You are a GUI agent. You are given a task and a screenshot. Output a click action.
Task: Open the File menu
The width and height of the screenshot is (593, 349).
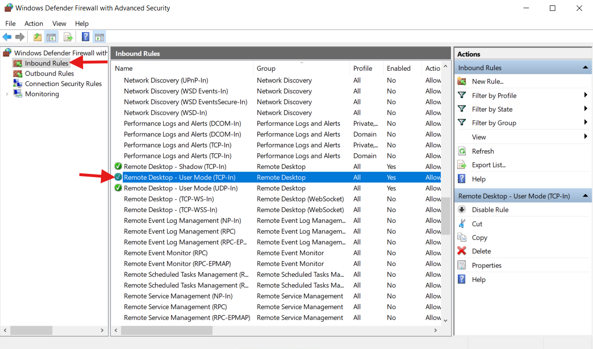point(10,23)
